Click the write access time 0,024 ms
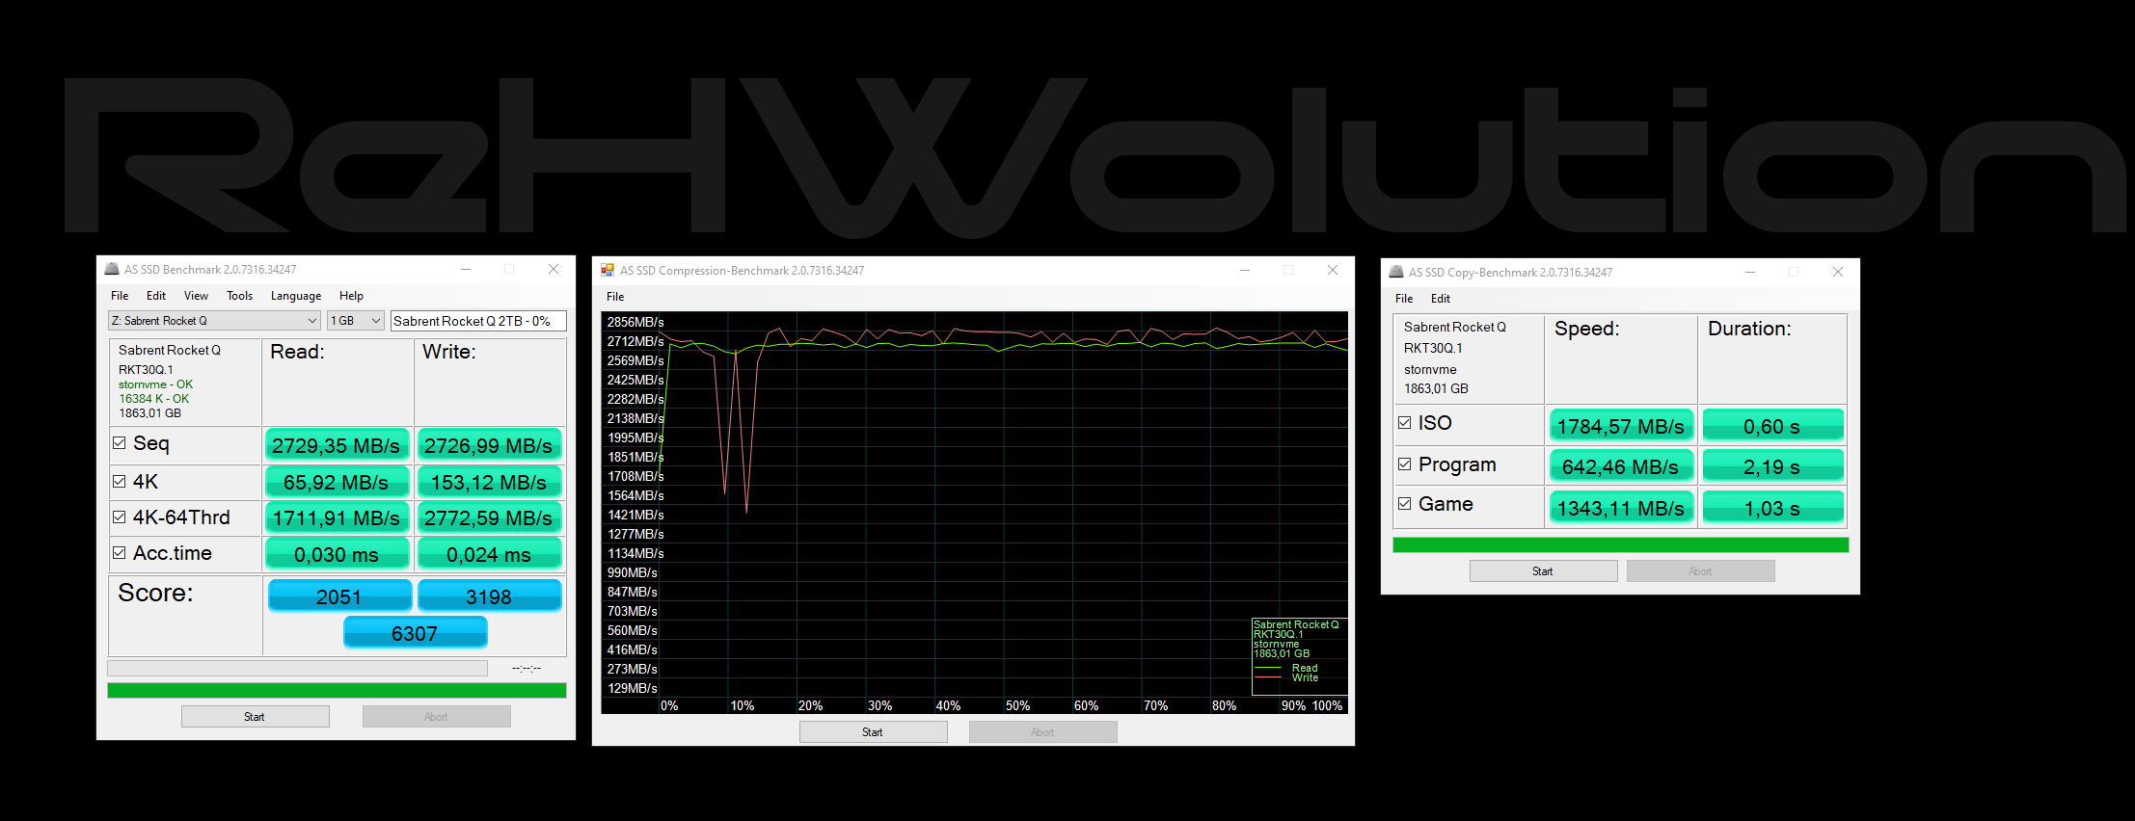The image size is (2135, 821). click(x=489, y=554)
